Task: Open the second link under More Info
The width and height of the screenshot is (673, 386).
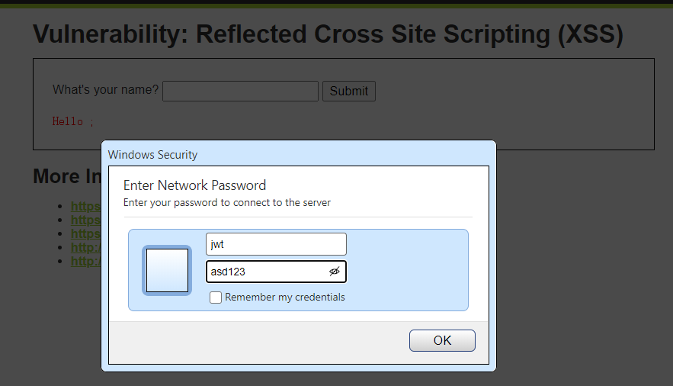Action: coord(85,220)
